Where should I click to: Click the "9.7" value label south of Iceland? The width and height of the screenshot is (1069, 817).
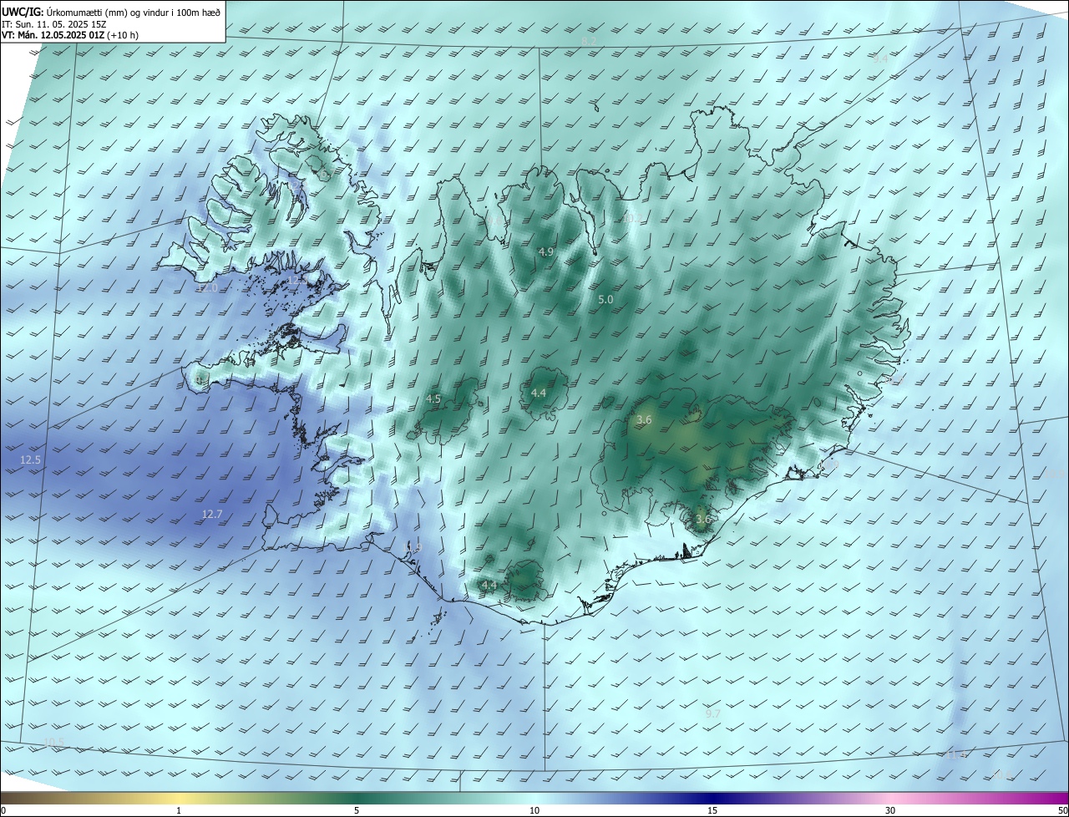pyautogui.click(x=712, y=713)
